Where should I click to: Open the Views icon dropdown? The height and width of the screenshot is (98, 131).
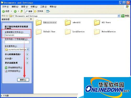click(x=48, y=11)
